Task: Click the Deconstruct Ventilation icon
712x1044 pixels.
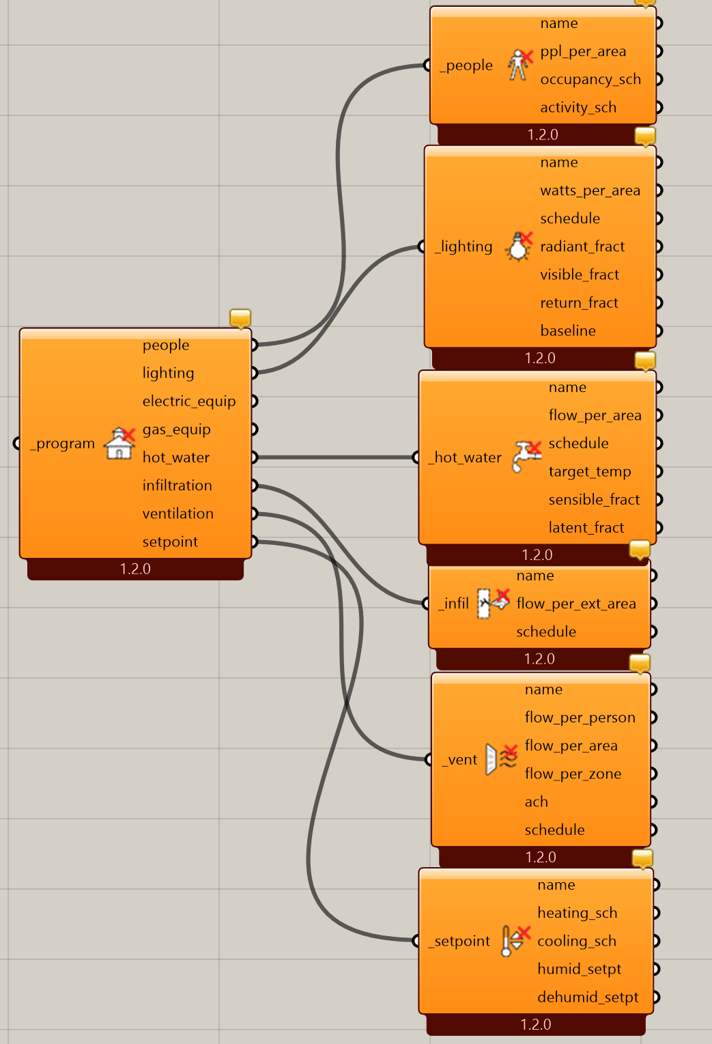Action: point(501,759)
